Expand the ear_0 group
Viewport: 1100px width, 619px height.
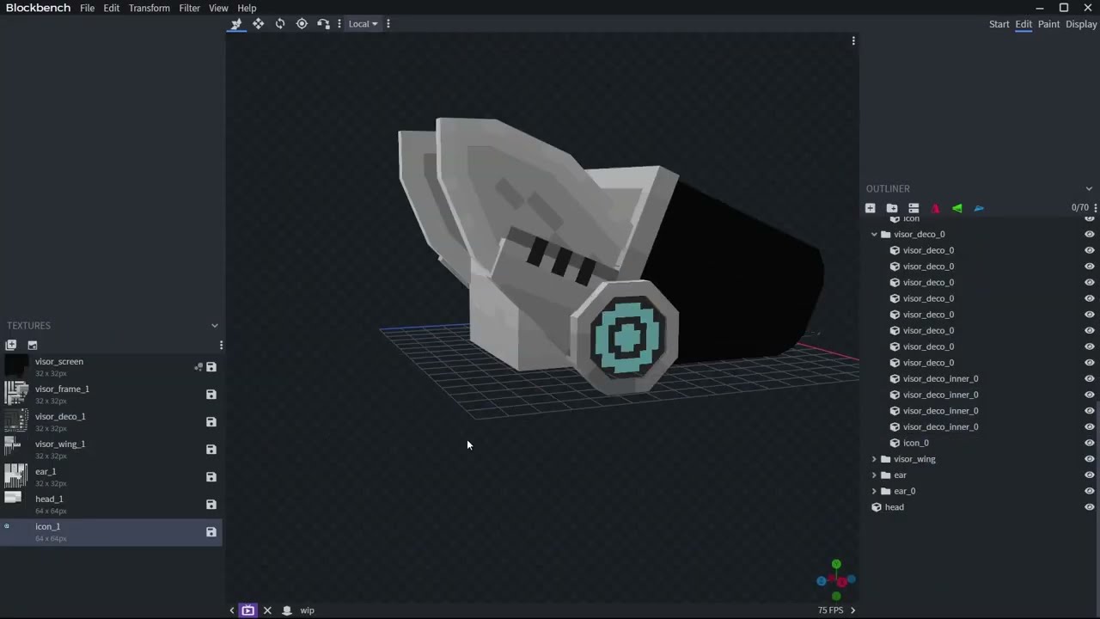(x=875, y=491)
